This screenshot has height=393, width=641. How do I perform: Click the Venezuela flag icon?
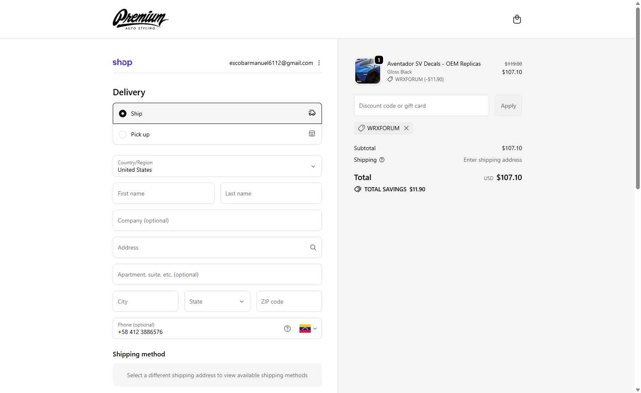(x=305, y=329)
